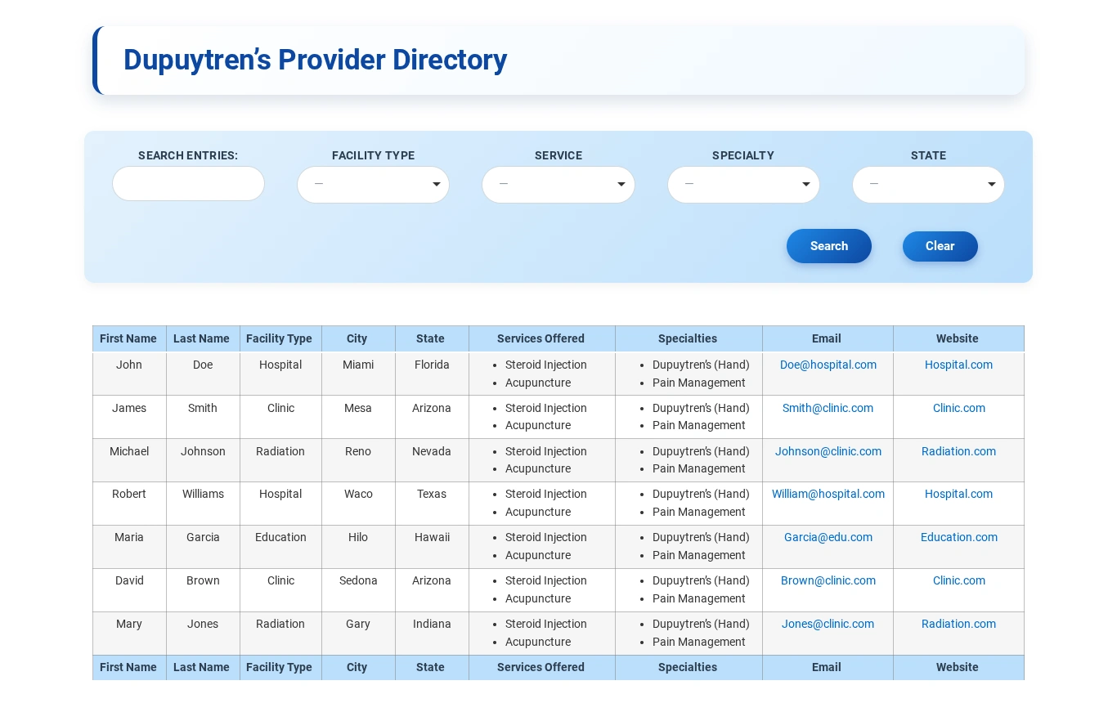Viewport: 1117px width, 721px height.
Task: Select the last name "Jones" cell
Action: click(203, 634)
